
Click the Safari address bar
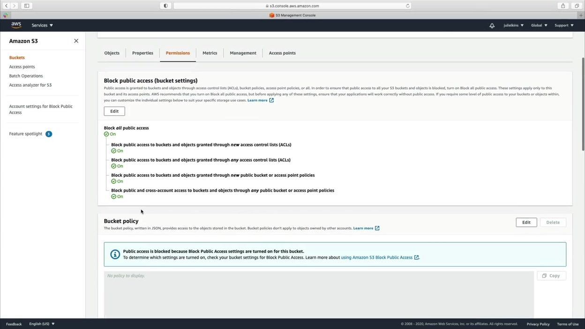[x=292, y=6]
